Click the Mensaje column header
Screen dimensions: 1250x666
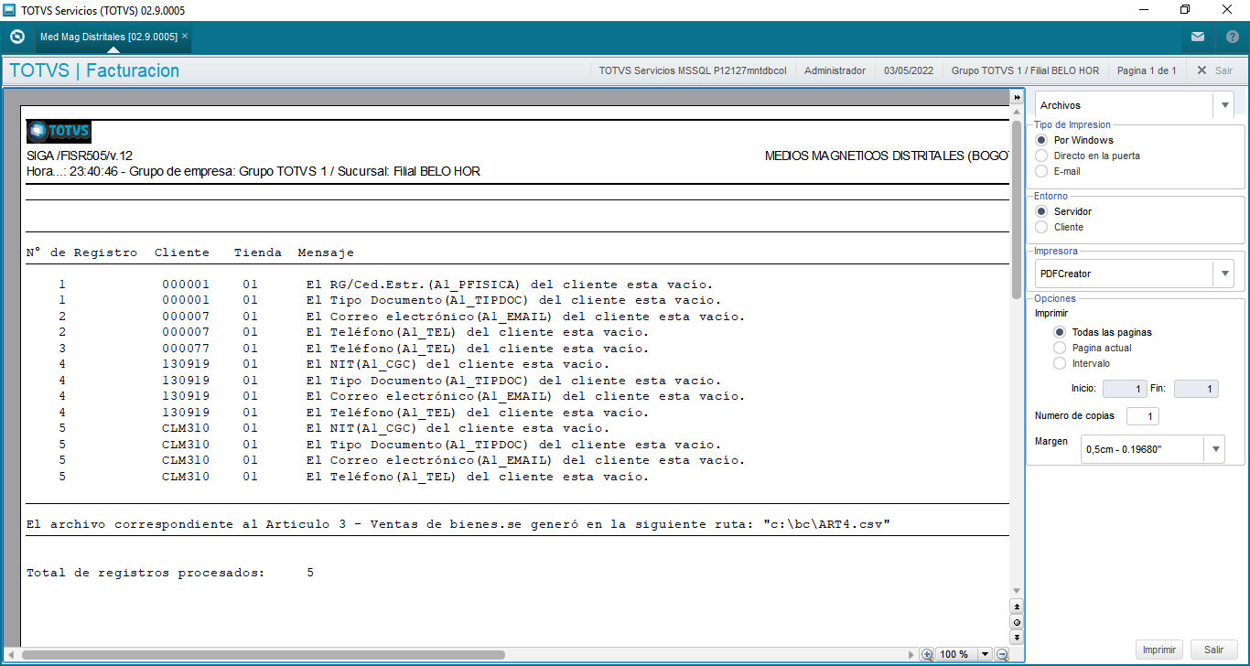coord(326,252)
